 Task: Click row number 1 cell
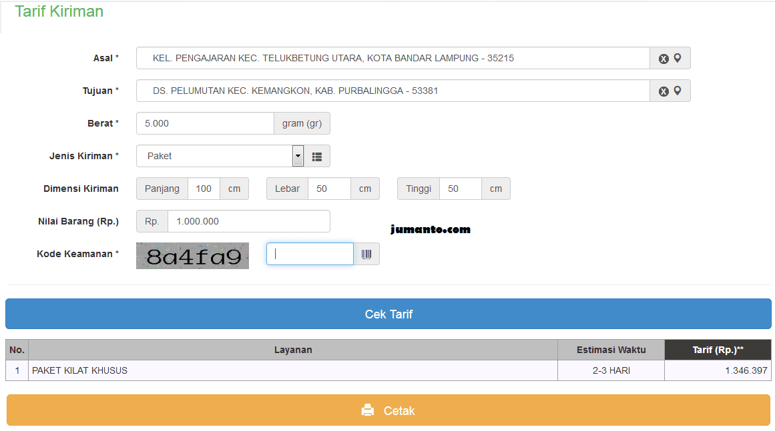[17, 370]
